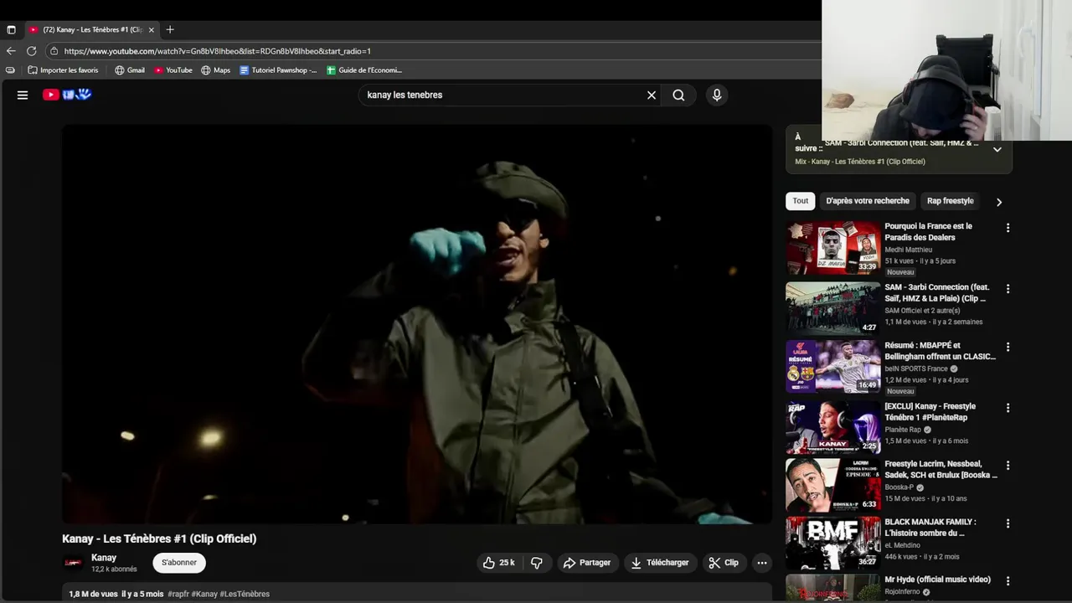Open the Maps bookmark
1072x603 pixels.
point(215,70)
